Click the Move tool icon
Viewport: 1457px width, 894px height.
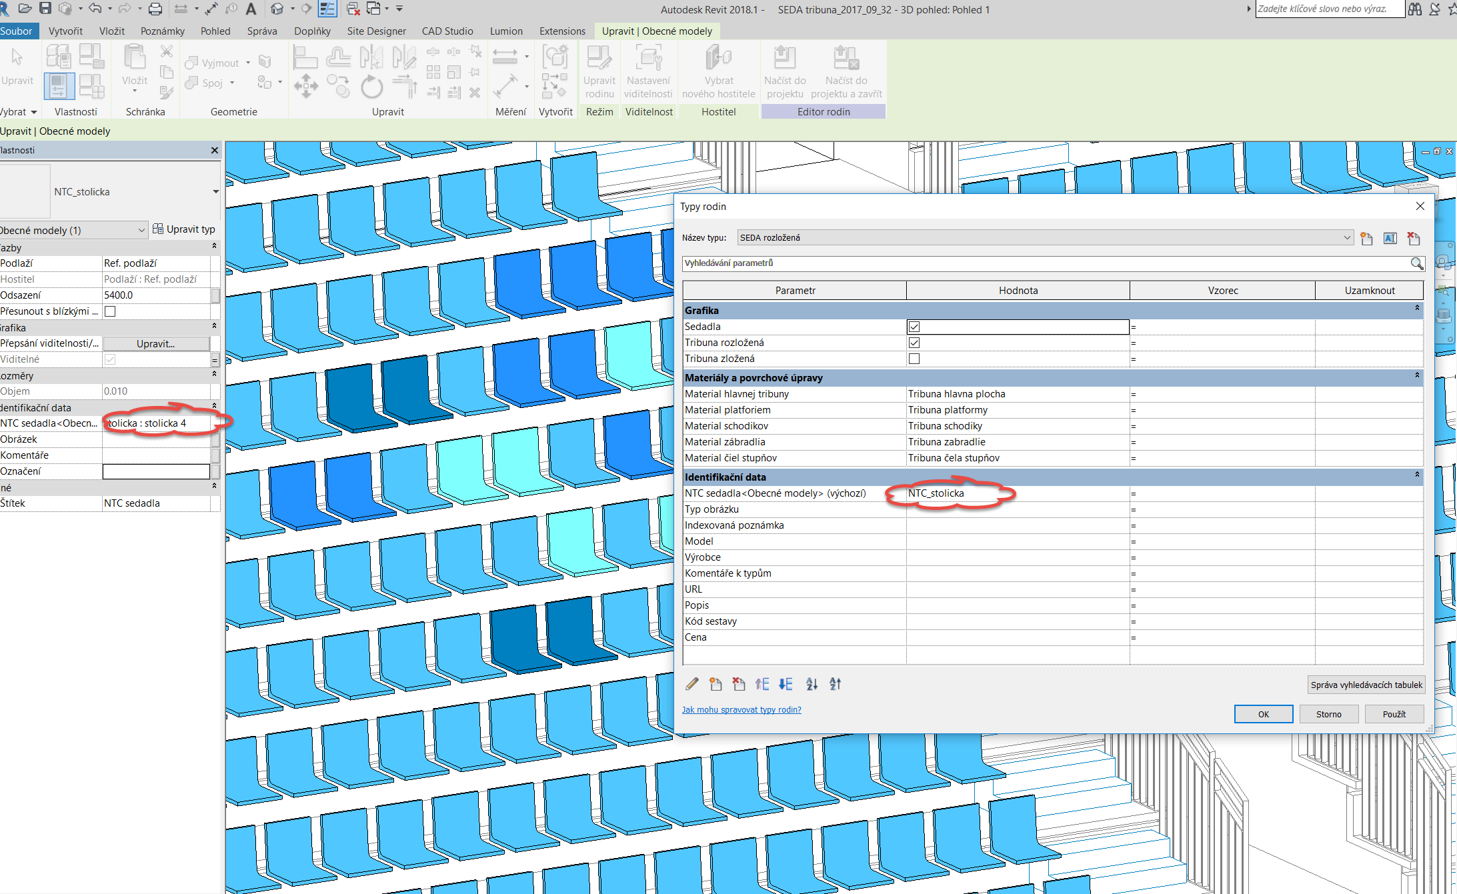click(305, 87)
